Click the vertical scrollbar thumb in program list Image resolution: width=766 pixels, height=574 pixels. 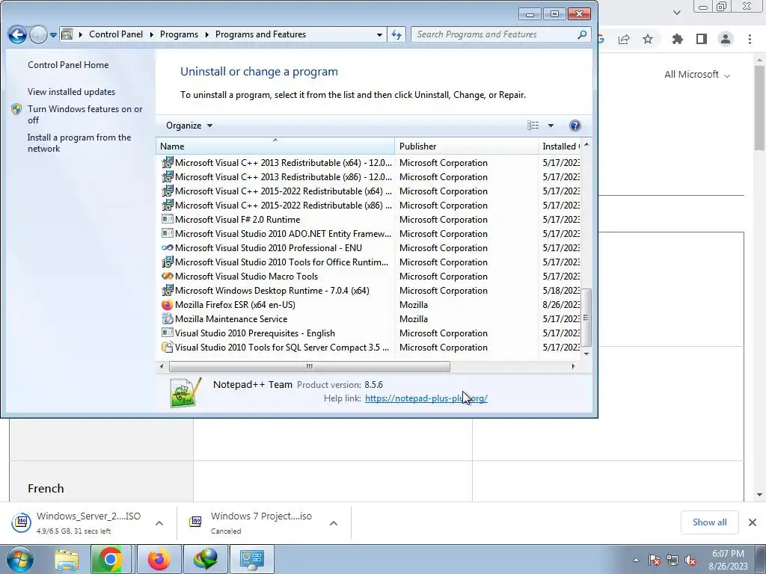click(x=586, y=318)
